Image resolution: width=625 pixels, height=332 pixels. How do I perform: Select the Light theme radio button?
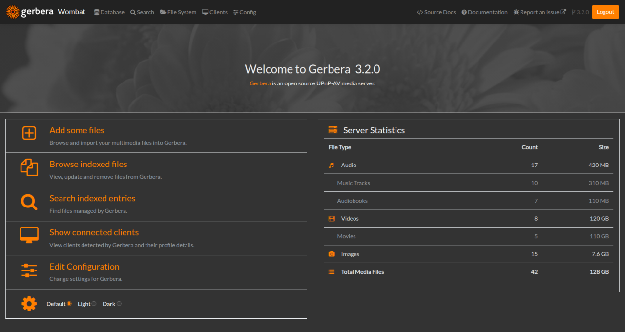pos(94,304)
